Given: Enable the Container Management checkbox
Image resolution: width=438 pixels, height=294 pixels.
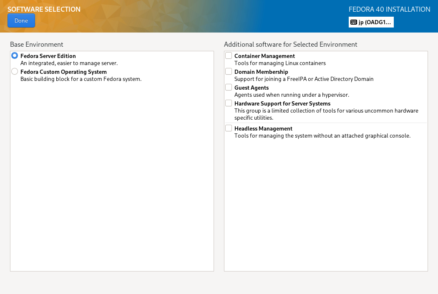Looking at the screenshot, I should 229,55.
